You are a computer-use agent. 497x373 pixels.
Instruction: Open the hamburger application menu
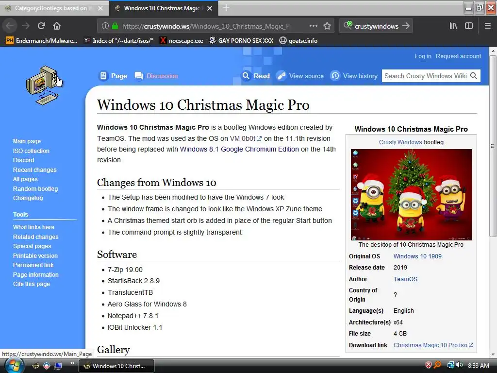pyautogui.click(x=487, y=26)
